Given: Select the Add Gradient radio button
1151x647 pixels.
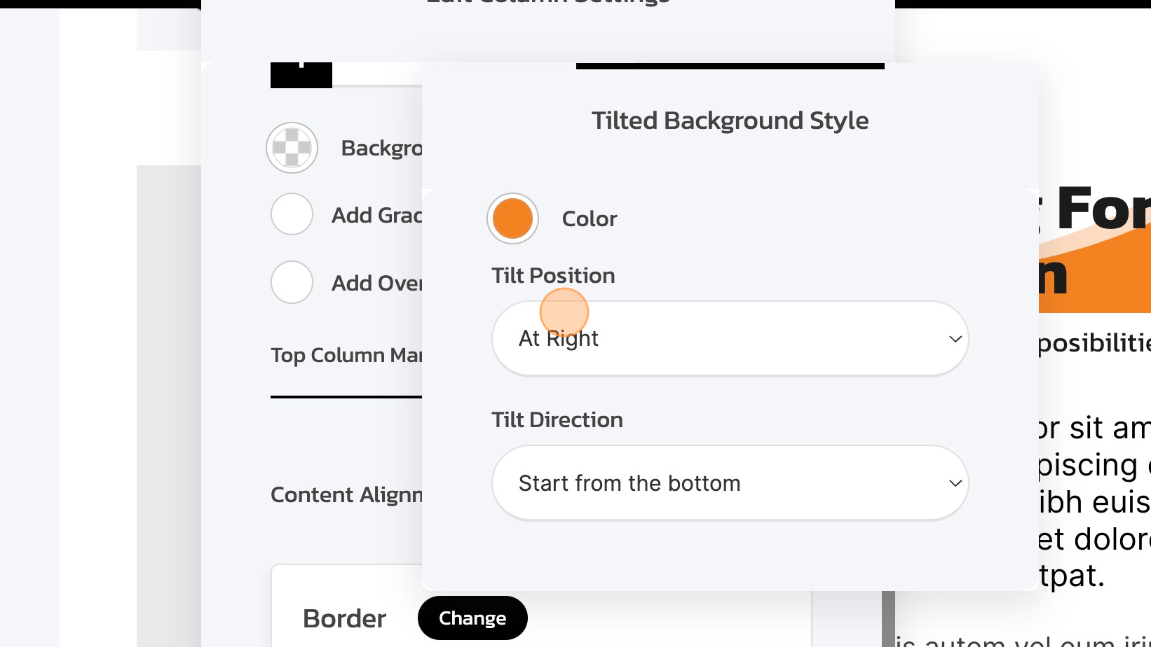Looking at the screenshot, I should point(292,214).
